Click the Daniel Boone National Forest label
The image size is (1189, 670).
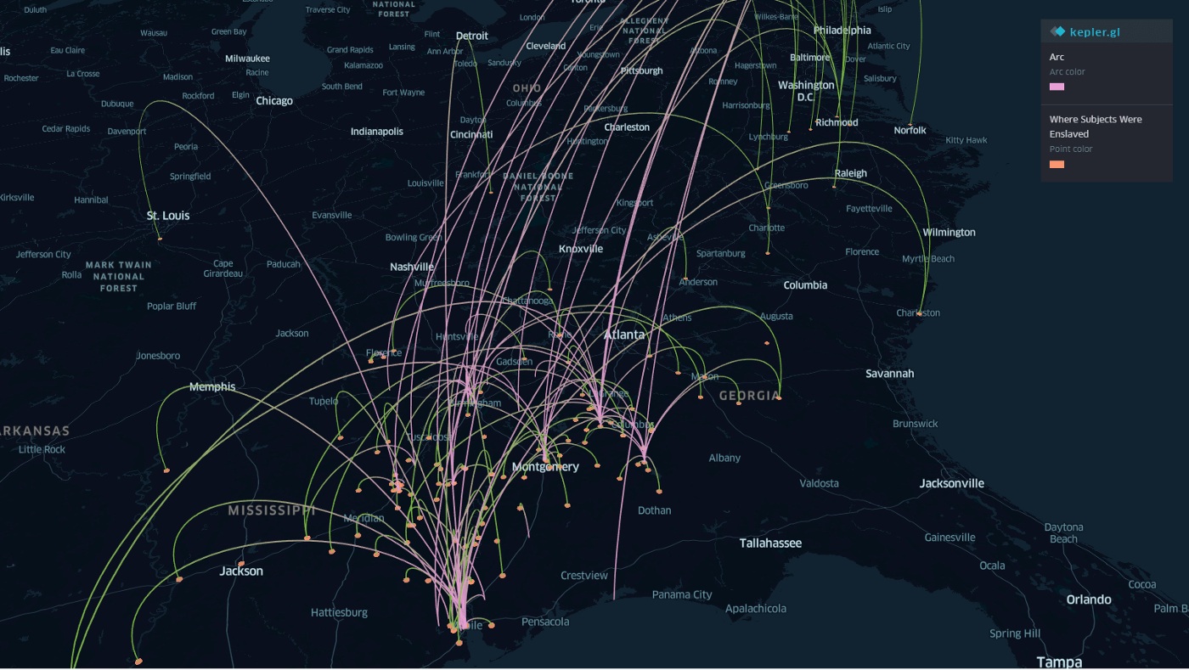click(x=538, y=186)
